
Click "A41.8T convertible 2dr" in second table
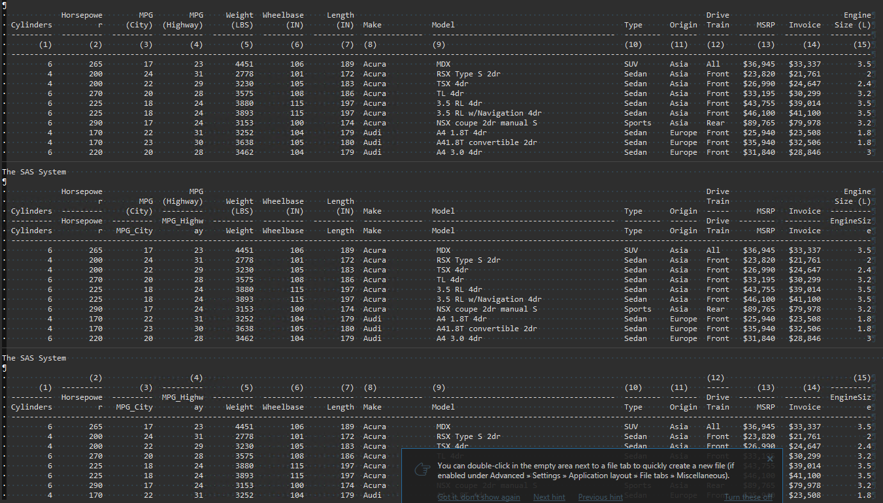click(x=486, y=329)
